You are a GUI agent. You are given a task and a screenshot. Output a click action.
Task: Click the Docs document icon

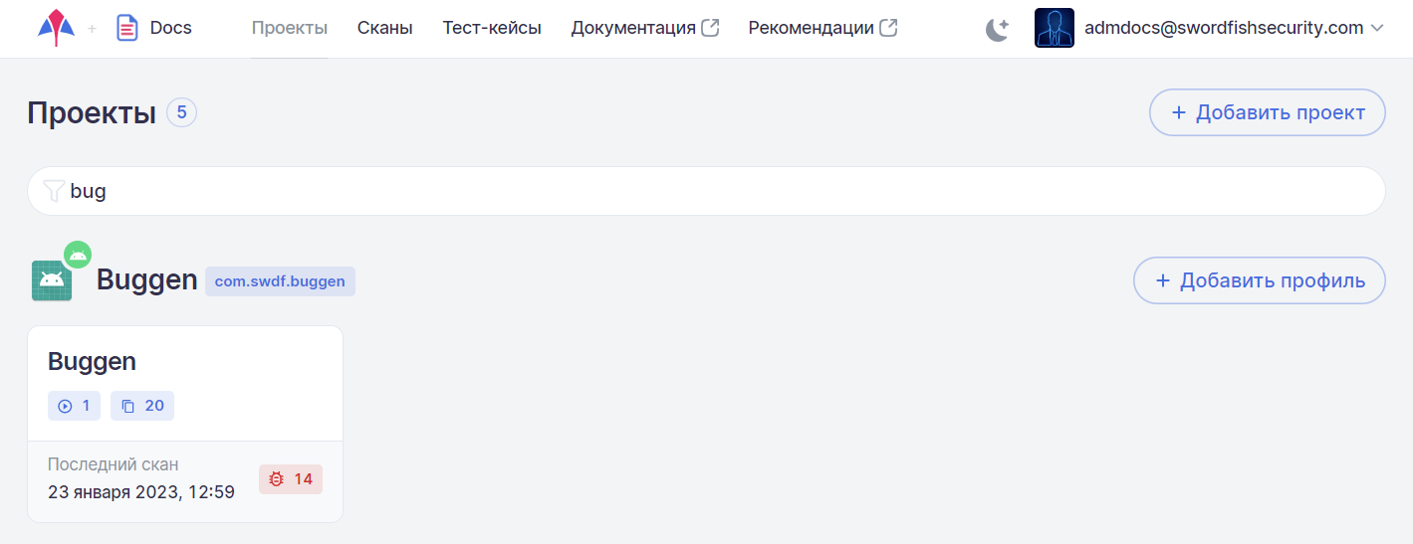pos(126,28)
